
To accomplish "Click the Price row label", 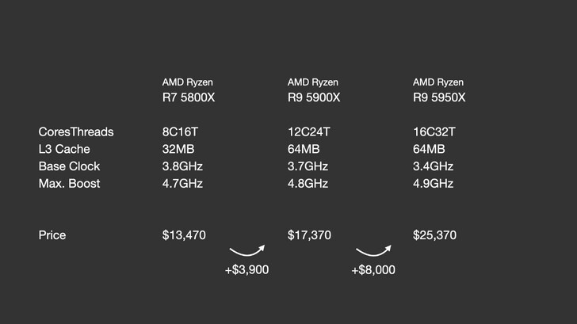I will pyautogui.click(x=52, y=235).
